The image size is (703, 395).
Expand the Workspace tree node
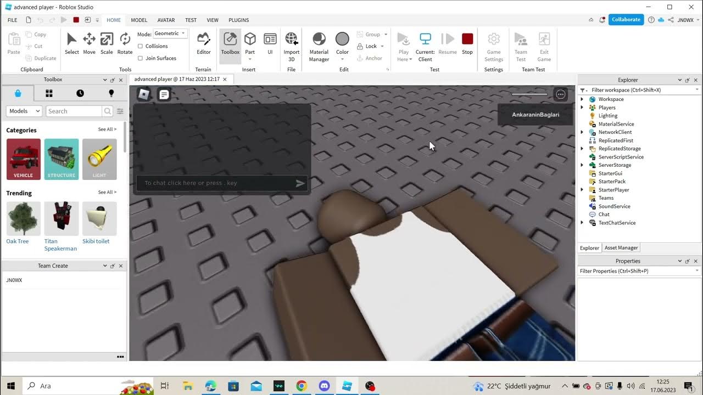click(x=582, y=99)
